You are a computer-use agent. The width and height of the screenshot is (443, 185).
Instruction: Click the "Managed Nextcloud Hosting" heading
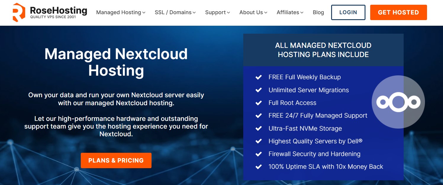tap(116, 62)
